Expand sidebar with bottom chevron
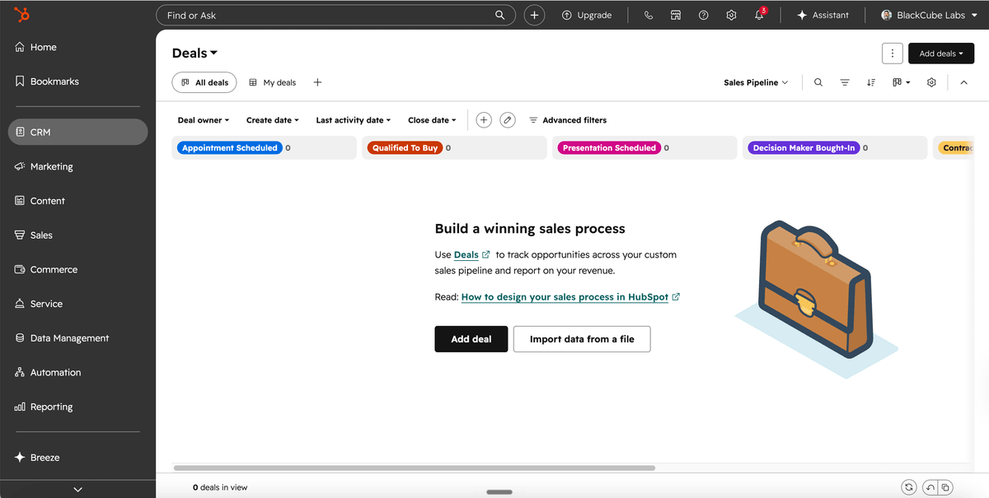Screen dimensions: 989x498 pyautogui.click(x=77, y=489)
